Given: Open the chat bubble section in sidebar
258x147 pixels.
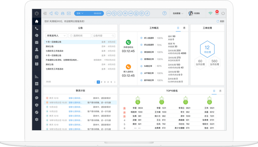Looking at the screenshot, I should tap(37, 35).
